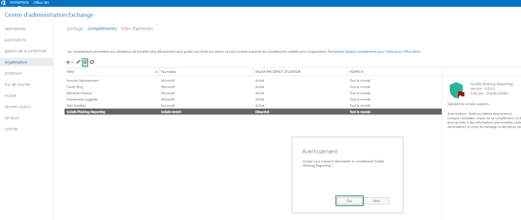The width and height of the screenshot is (521, 220).
Task: Go to destinataires in the sidebar
Action: pyautogui.click(x=15, y=29)
